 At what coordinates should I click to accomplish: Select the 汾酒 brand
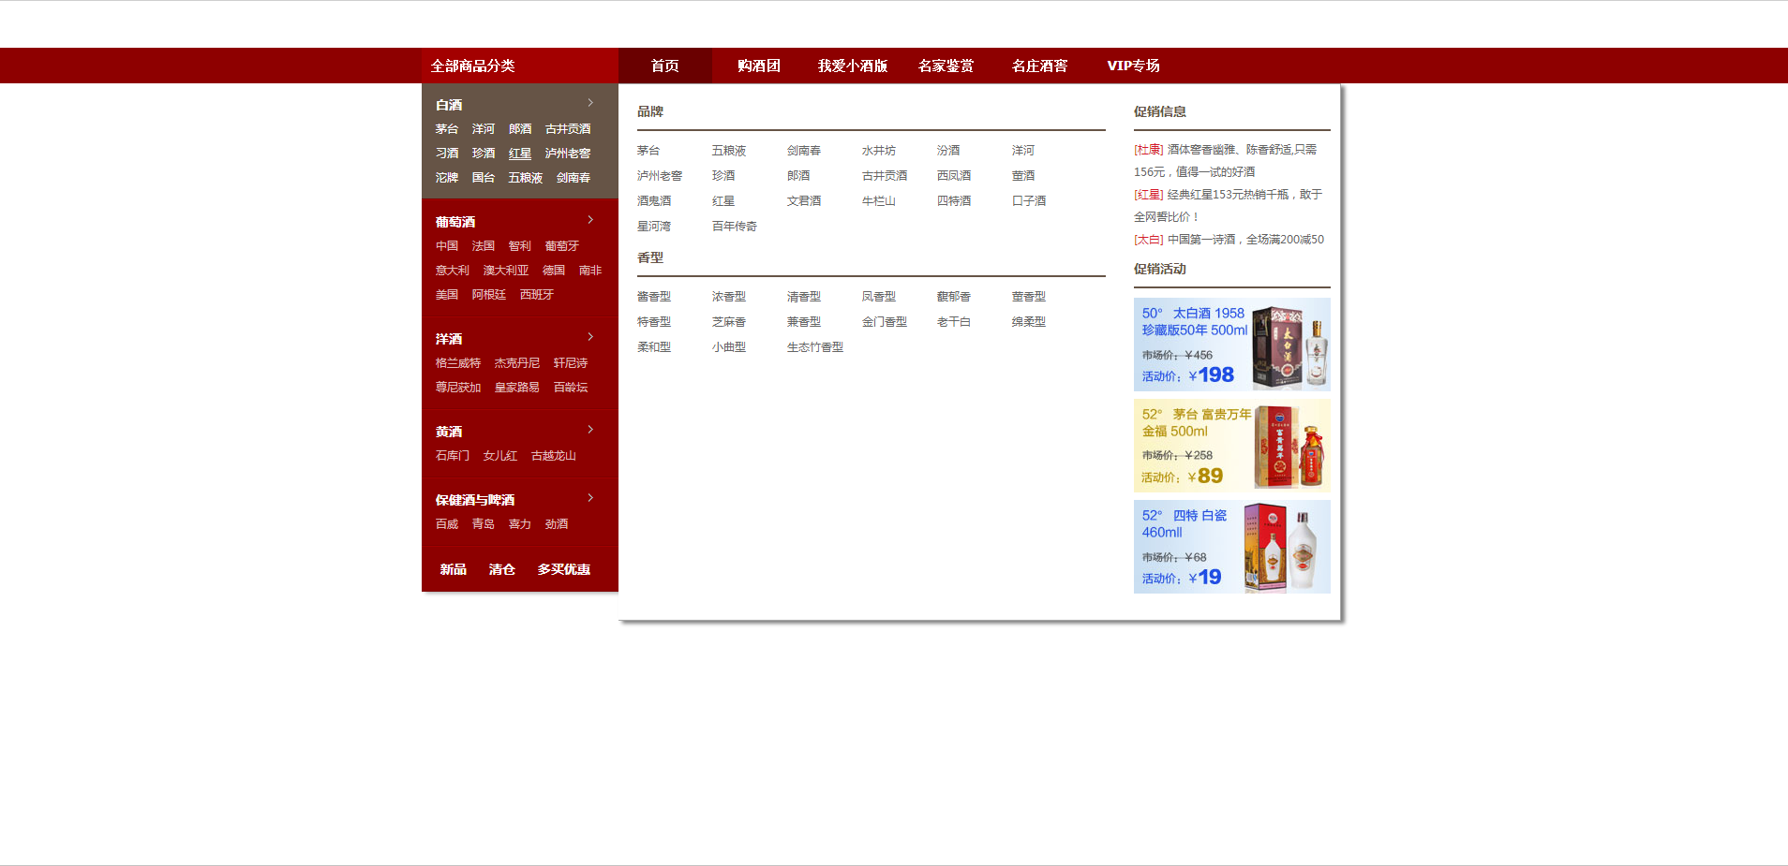point(948,151)
